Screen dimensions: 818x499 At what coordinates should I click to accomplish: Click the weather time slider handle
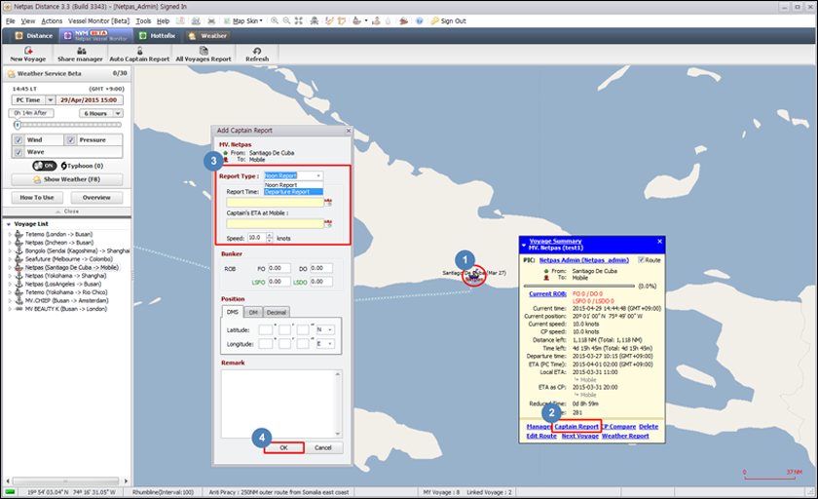pos(18,125)
